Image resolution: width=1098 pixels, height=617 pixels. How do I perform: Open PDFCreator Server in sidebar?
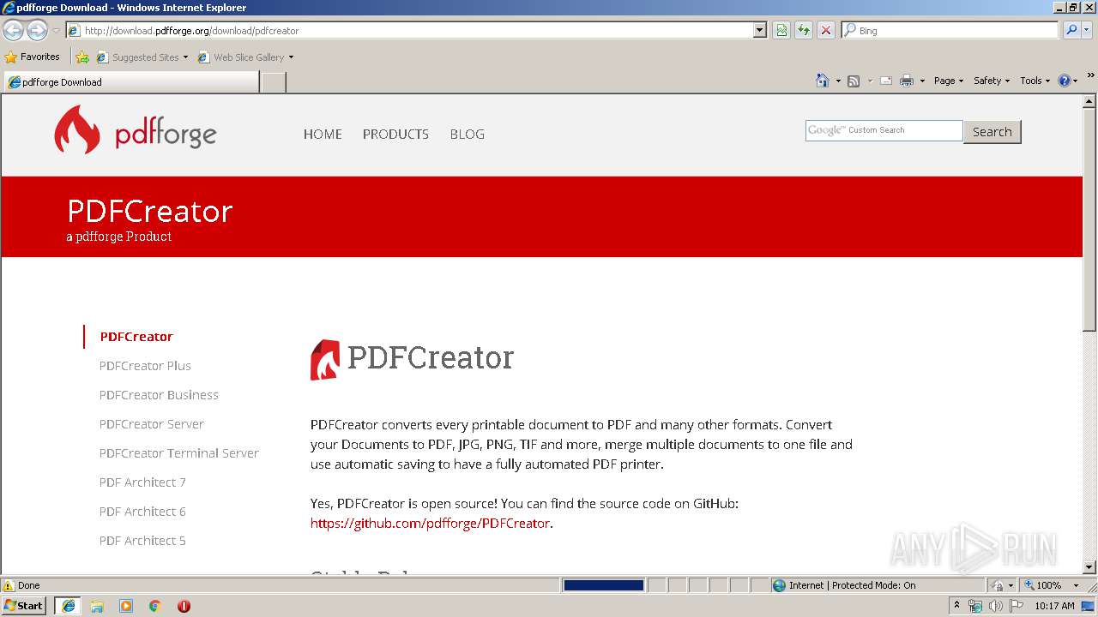(152, 424)
